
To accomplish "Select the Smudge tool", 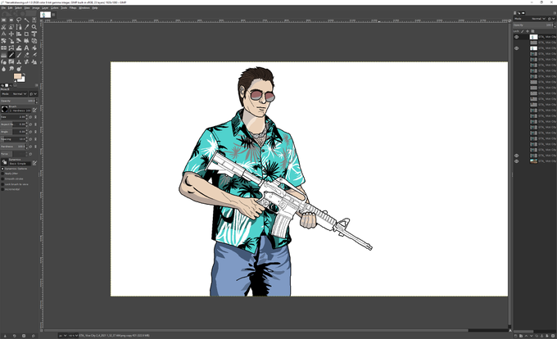I will click(x=11, y=69).
